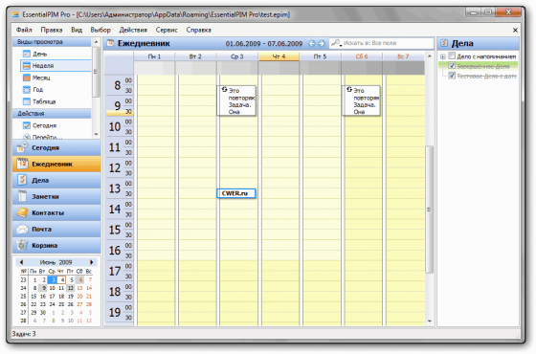536x354 pixels.
Task: Select the Week view icon
Action: tap(27, 66)
